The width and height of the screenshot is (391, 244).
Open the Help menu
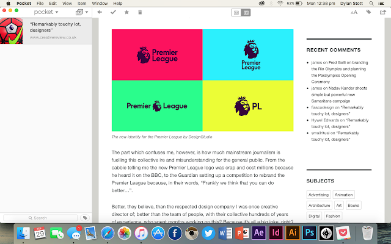pyautogui.click(x=118, y=3)
